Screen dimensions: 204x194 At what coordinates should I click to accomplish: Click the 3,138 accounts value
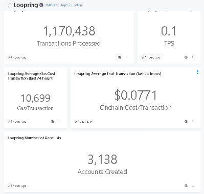pos(102,159)
